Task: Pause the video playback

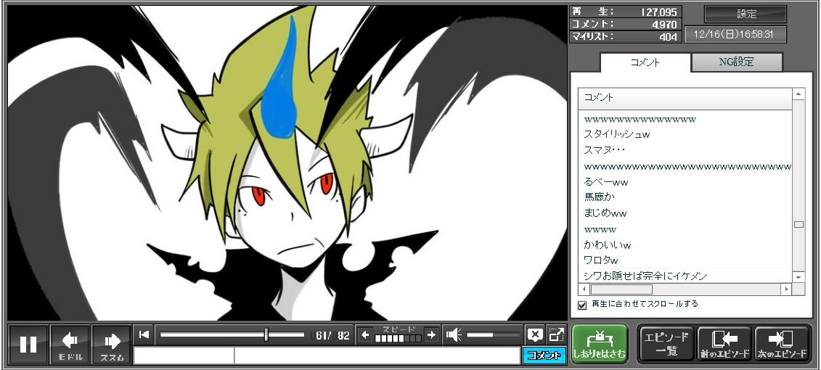Action: pyautogui.click(x=28, y=344)
